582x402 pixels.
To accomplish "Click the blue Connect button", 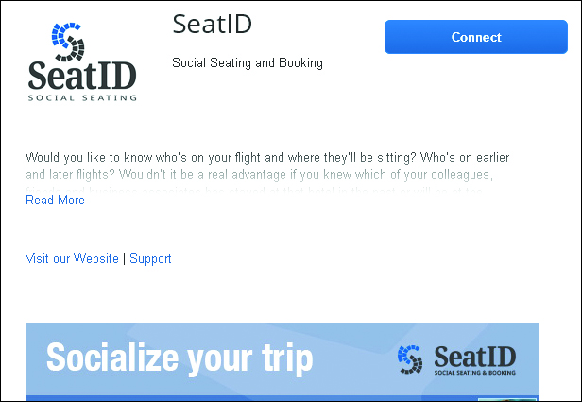I will 476,37.
